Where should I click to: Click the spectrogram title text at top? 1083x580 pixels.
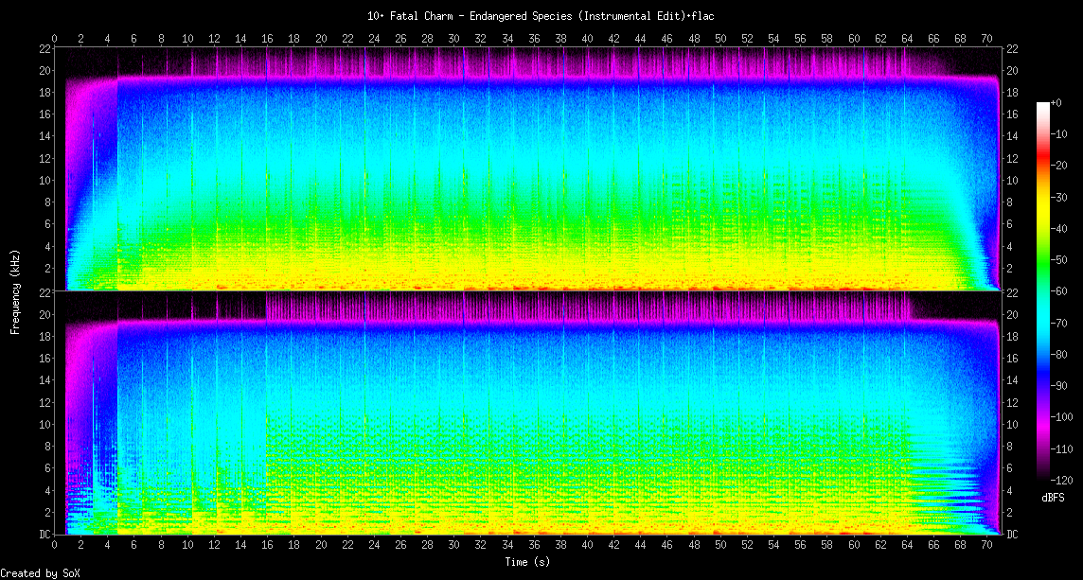click(x=541, y=16)
